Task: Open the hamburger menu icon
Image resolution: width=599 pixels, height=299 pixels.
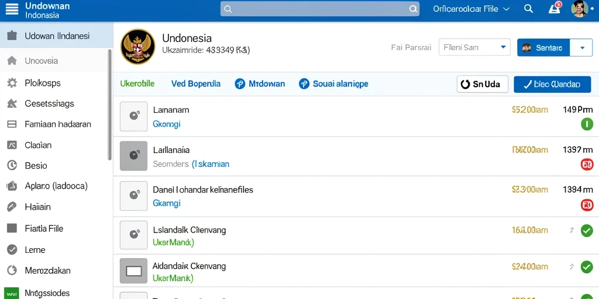Action: pyautogui.click(x=12, y=8)
